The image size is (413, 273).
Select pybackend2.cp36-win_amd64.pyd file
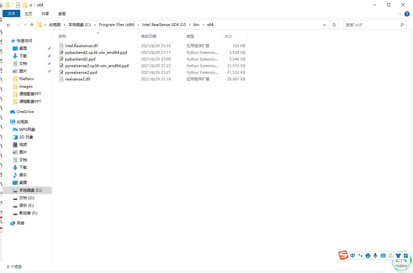96,52
